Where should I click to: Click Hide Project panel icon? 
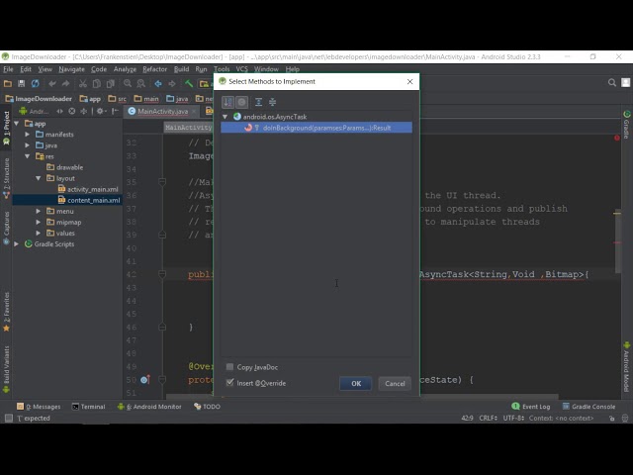pyautogui.click(x=115, y=111)
